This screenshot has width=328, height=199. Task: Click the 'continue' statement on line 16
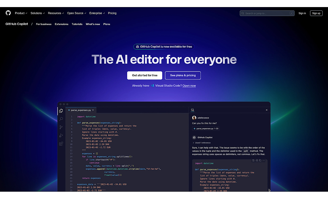tap(94, 163)
